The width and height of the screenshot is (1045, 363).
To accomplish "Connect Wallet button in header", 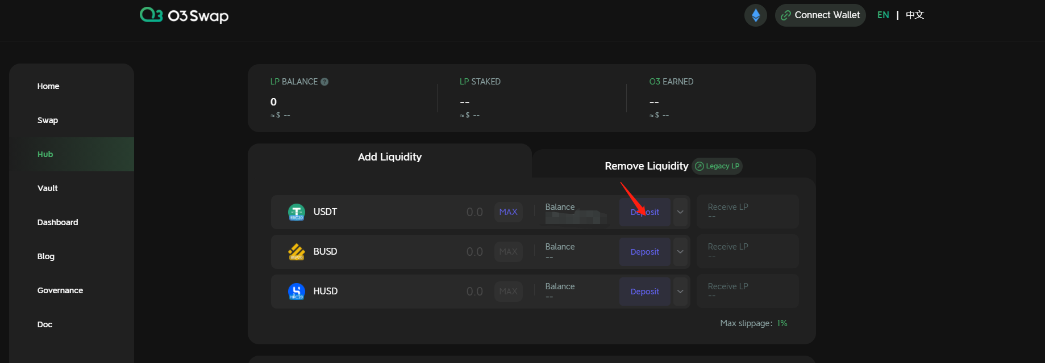I will (821, 15).
